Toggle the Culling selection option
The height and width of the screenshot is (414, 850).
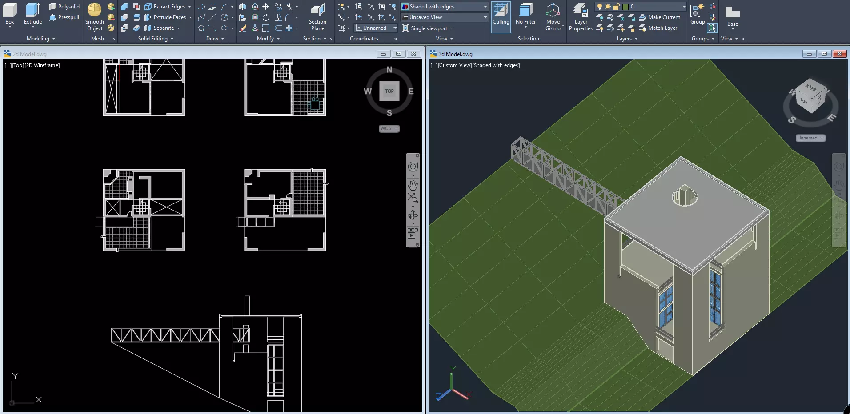[x=501, y=17]
